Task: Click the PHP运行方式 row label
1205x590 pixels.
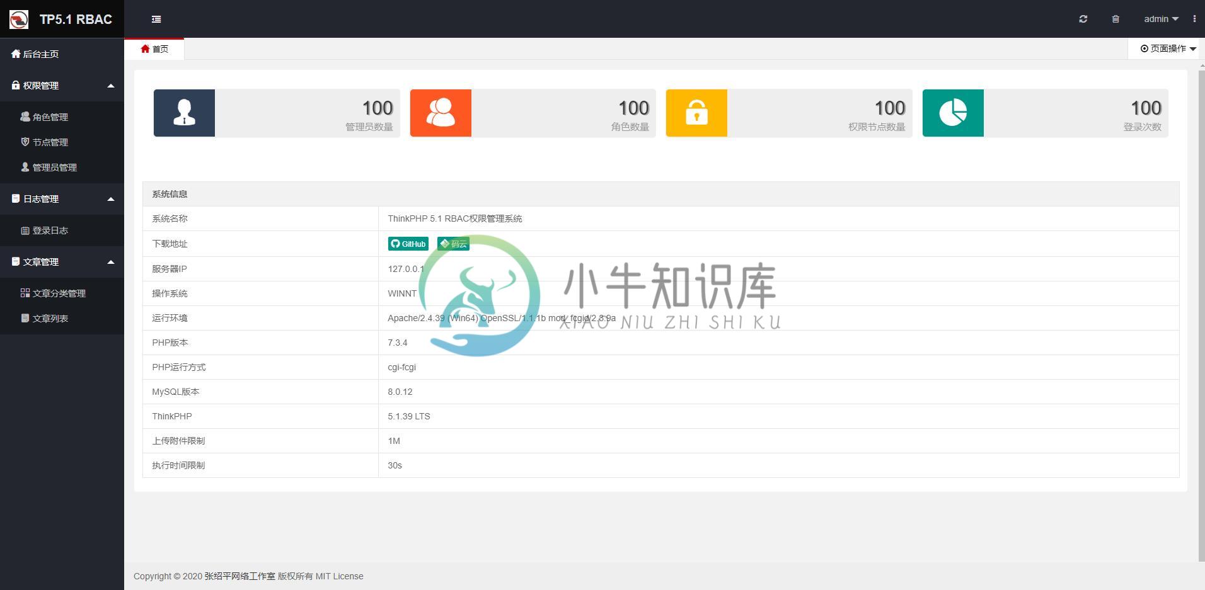Action: point(179,367)
